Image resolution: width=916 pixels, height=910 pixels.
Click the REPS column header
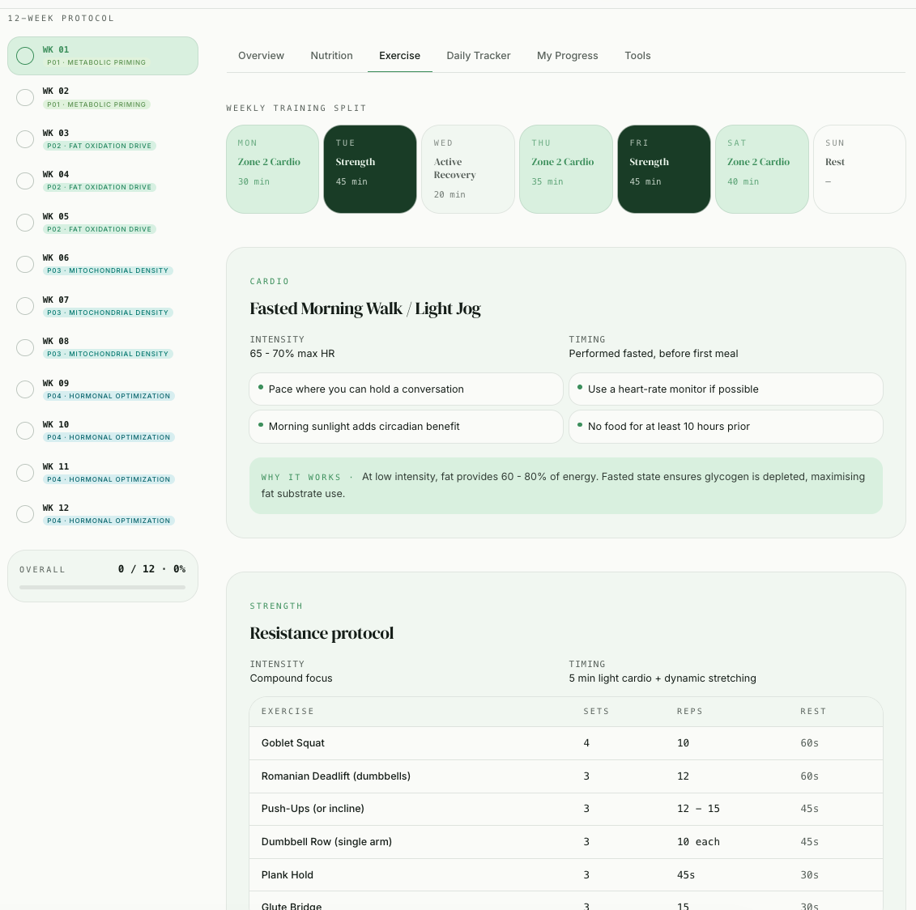click(x=689, y=712)
